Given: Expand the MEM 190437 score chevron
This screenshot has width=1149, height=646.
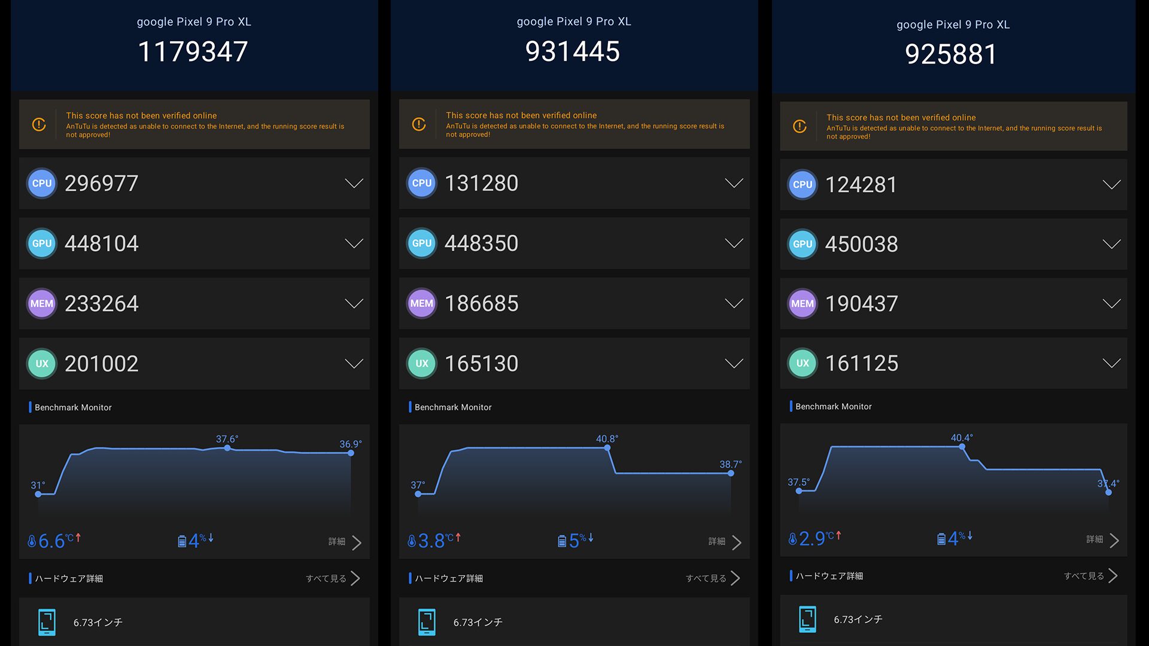Looking at the screenshot, I should [1111, 304].
